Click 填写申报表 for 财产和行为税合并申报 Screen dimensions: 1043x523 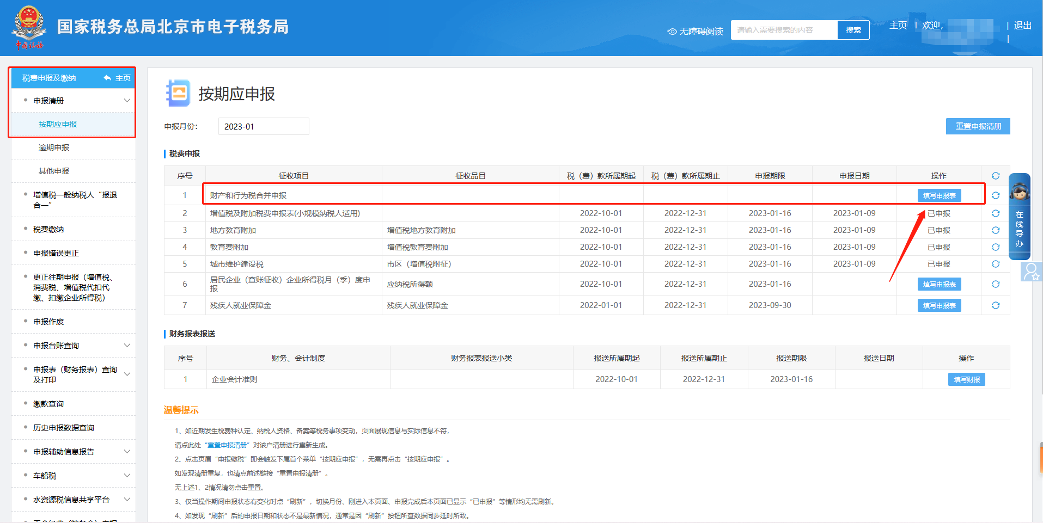(939, 195)
